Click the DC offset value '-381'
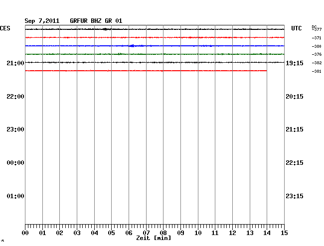 (317, 71)
